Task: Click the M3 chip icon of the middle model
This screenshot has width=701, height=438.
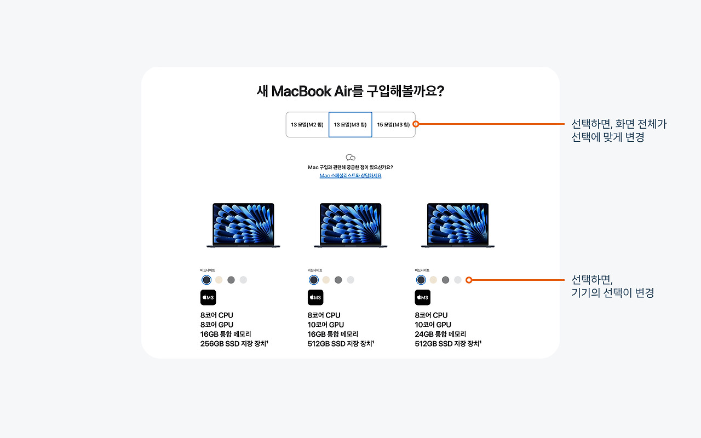Action: 315,297
